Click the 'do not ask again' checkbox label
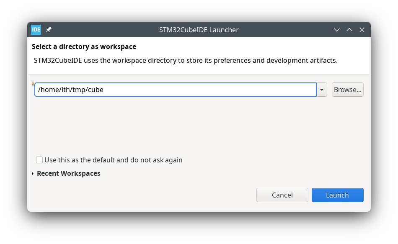 pos(113,160)
